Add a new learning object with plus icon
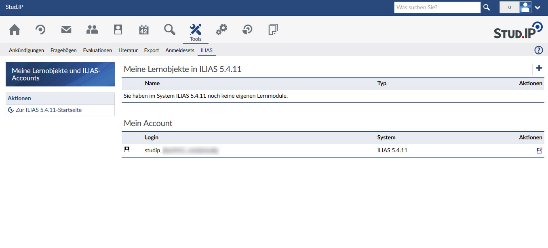 tap(539, 68)
